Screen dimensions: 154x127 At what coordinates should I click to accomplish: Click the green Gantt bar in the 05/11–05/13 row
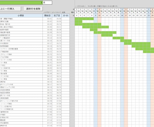[107, 35]
